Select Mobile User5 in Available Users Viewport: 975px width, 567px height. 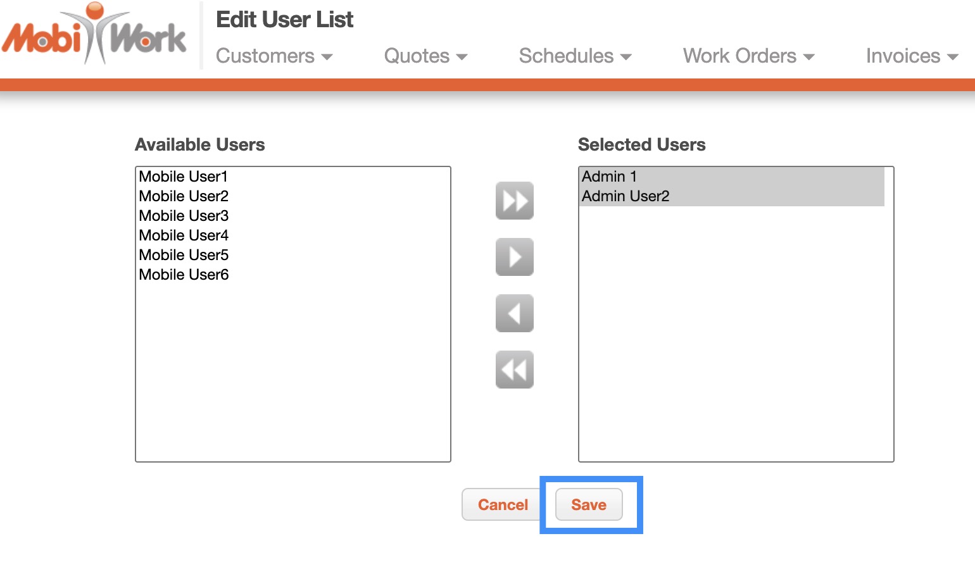[x=184, y=255]
